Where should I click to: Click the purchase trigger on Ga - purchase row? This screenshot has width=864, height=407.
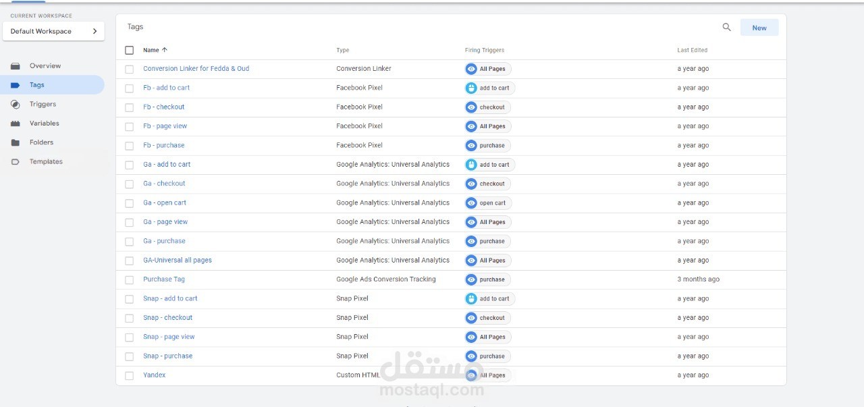pos(488,241)
